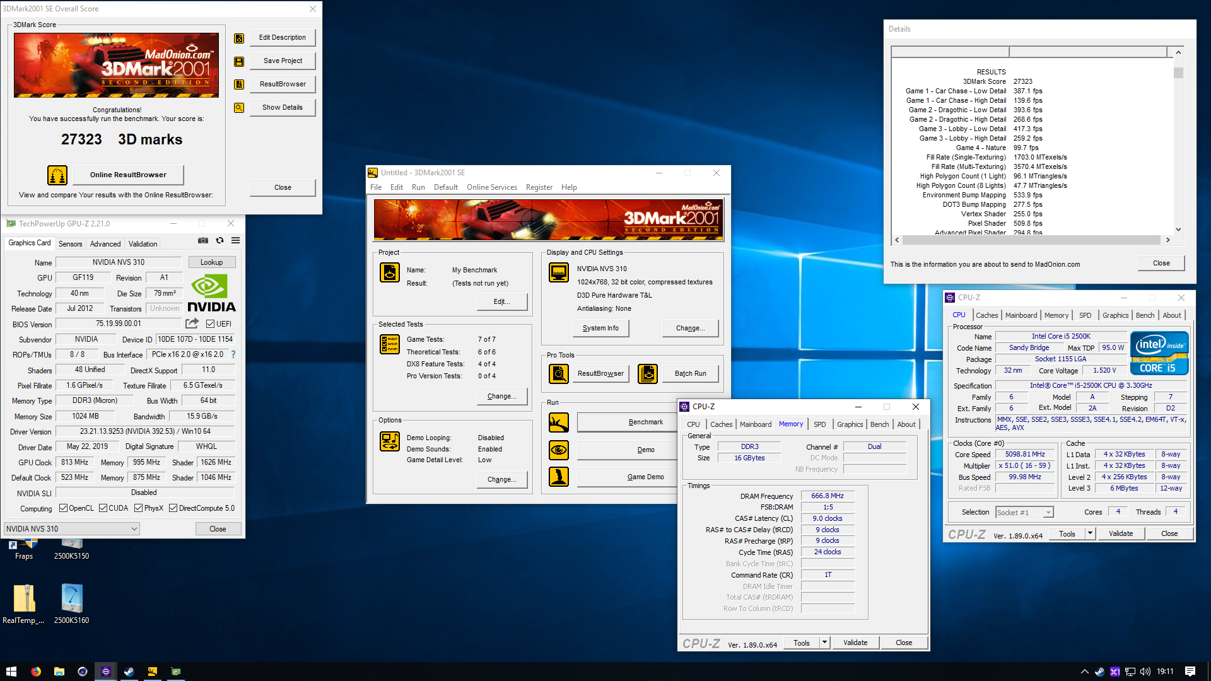This screenshot has width=1211, height=681.
Task: Click the Details left column header
Action: tap(950, 52)
